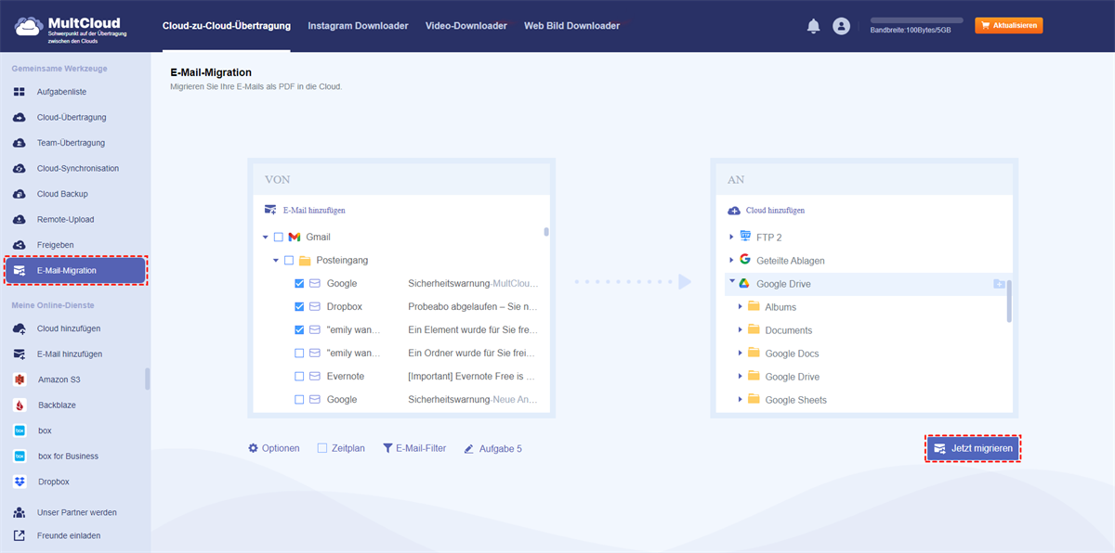Click the VON panel scrollbar
This screenshot has height=553, width=1115.
pos(546,232)
